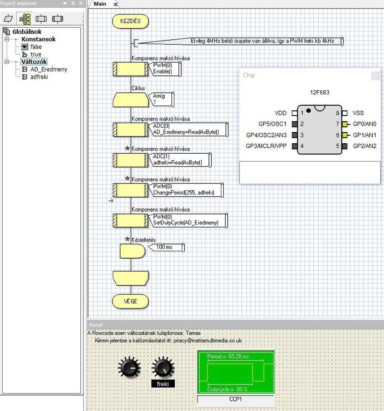Select the PWM(0) ChangePeriod macro block
This screenshot has width=384, height=411.
[131, 190]
